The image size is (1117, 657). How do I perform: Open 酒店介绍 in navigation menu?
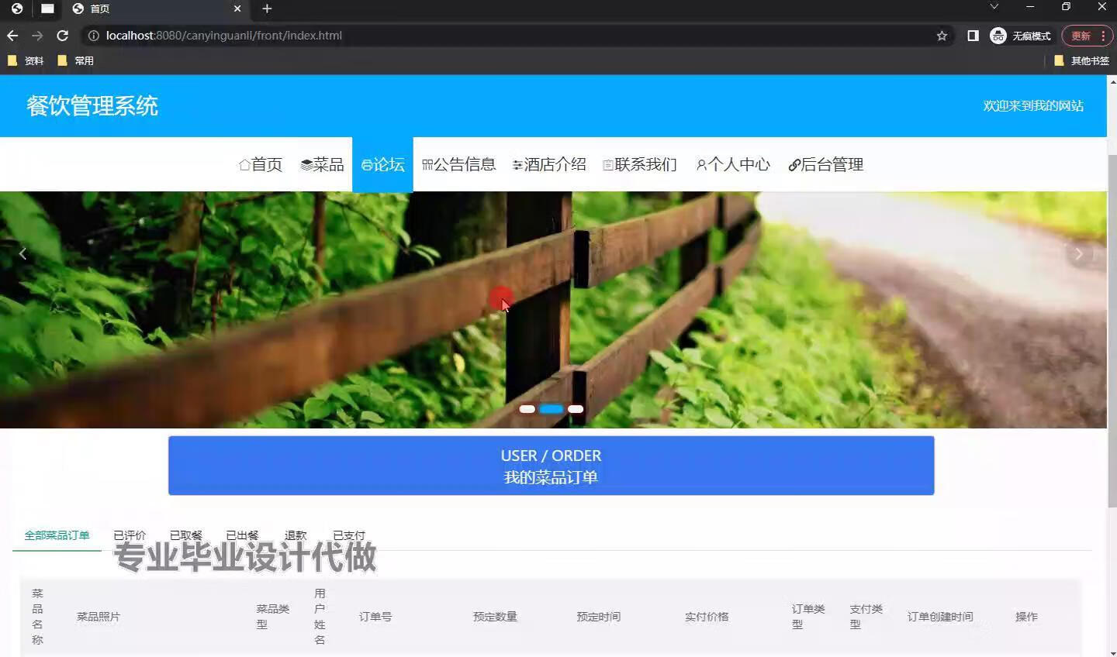(x=549, y=164)
